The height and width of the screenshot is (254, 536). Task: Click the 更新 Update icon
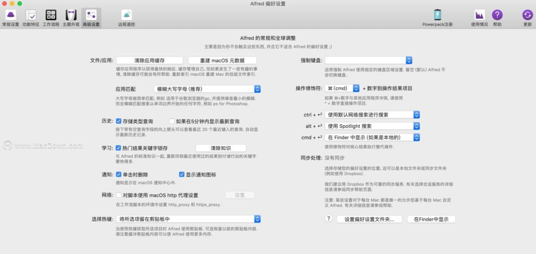pyautogui.click(x=528, y=15)
